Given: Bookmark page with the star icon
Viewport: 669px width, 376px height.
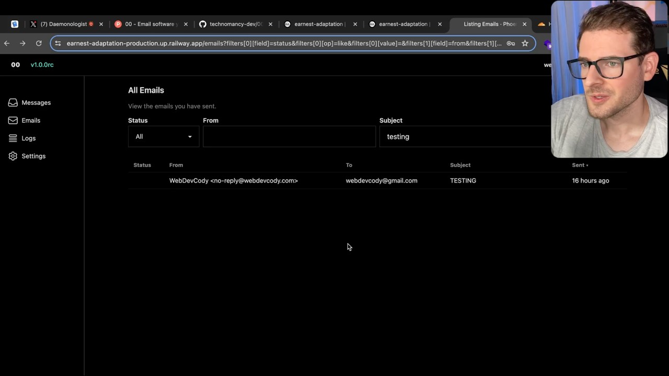Looking at the screenshot, I should click(525, 43).
